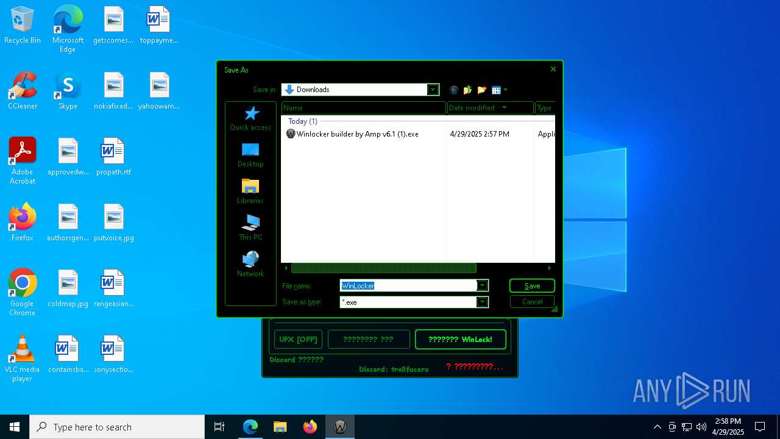Open the Microsoft Edge desktop shortcut
Viewport: 780px width, 439px height.
coord(68,29)
